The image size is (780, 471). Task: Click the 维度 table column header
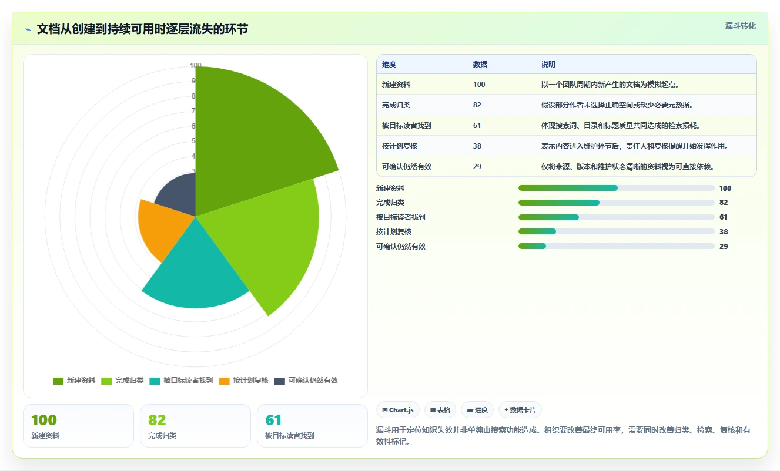tap(389, 65)
